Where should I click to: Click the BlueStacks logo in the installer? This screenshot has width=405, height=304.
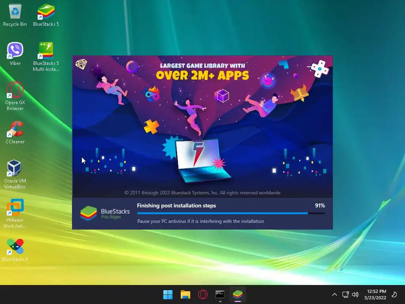88,213
